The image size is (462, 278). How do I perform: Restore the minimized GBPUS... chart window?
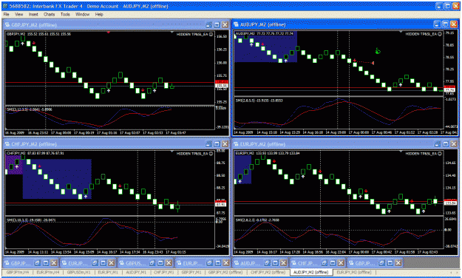(152, 262)
